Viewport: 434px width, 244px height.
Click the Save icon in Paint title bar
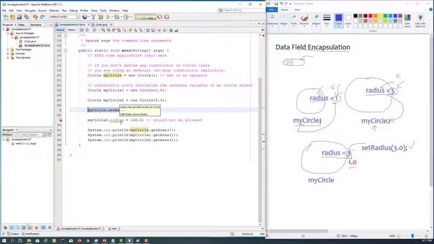276,3
